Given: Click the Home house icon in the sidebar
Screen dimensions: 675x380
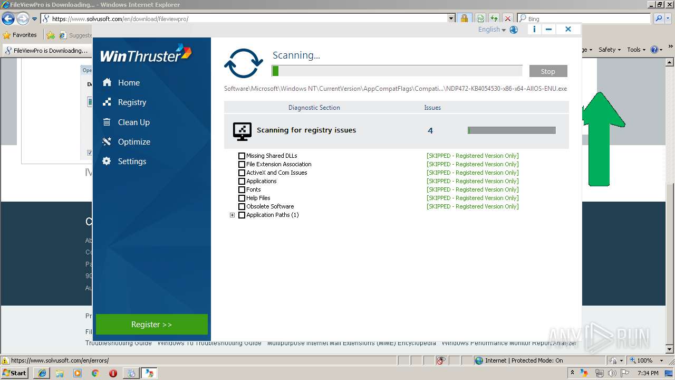Looking at the screenshot, I should click(107, 82).
